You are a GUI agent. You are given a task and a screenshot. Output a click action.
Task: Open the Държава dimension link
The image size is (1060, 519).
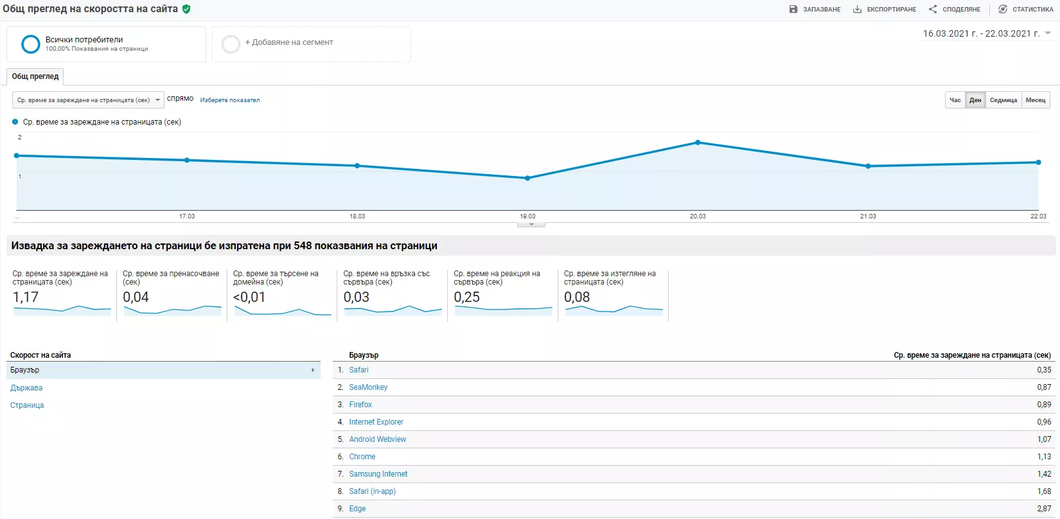[x=26, y=388]
